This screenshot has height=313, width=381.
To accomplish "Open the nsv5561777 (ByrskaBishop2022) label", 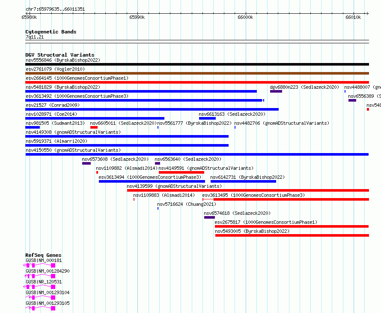I will (194, 123).
